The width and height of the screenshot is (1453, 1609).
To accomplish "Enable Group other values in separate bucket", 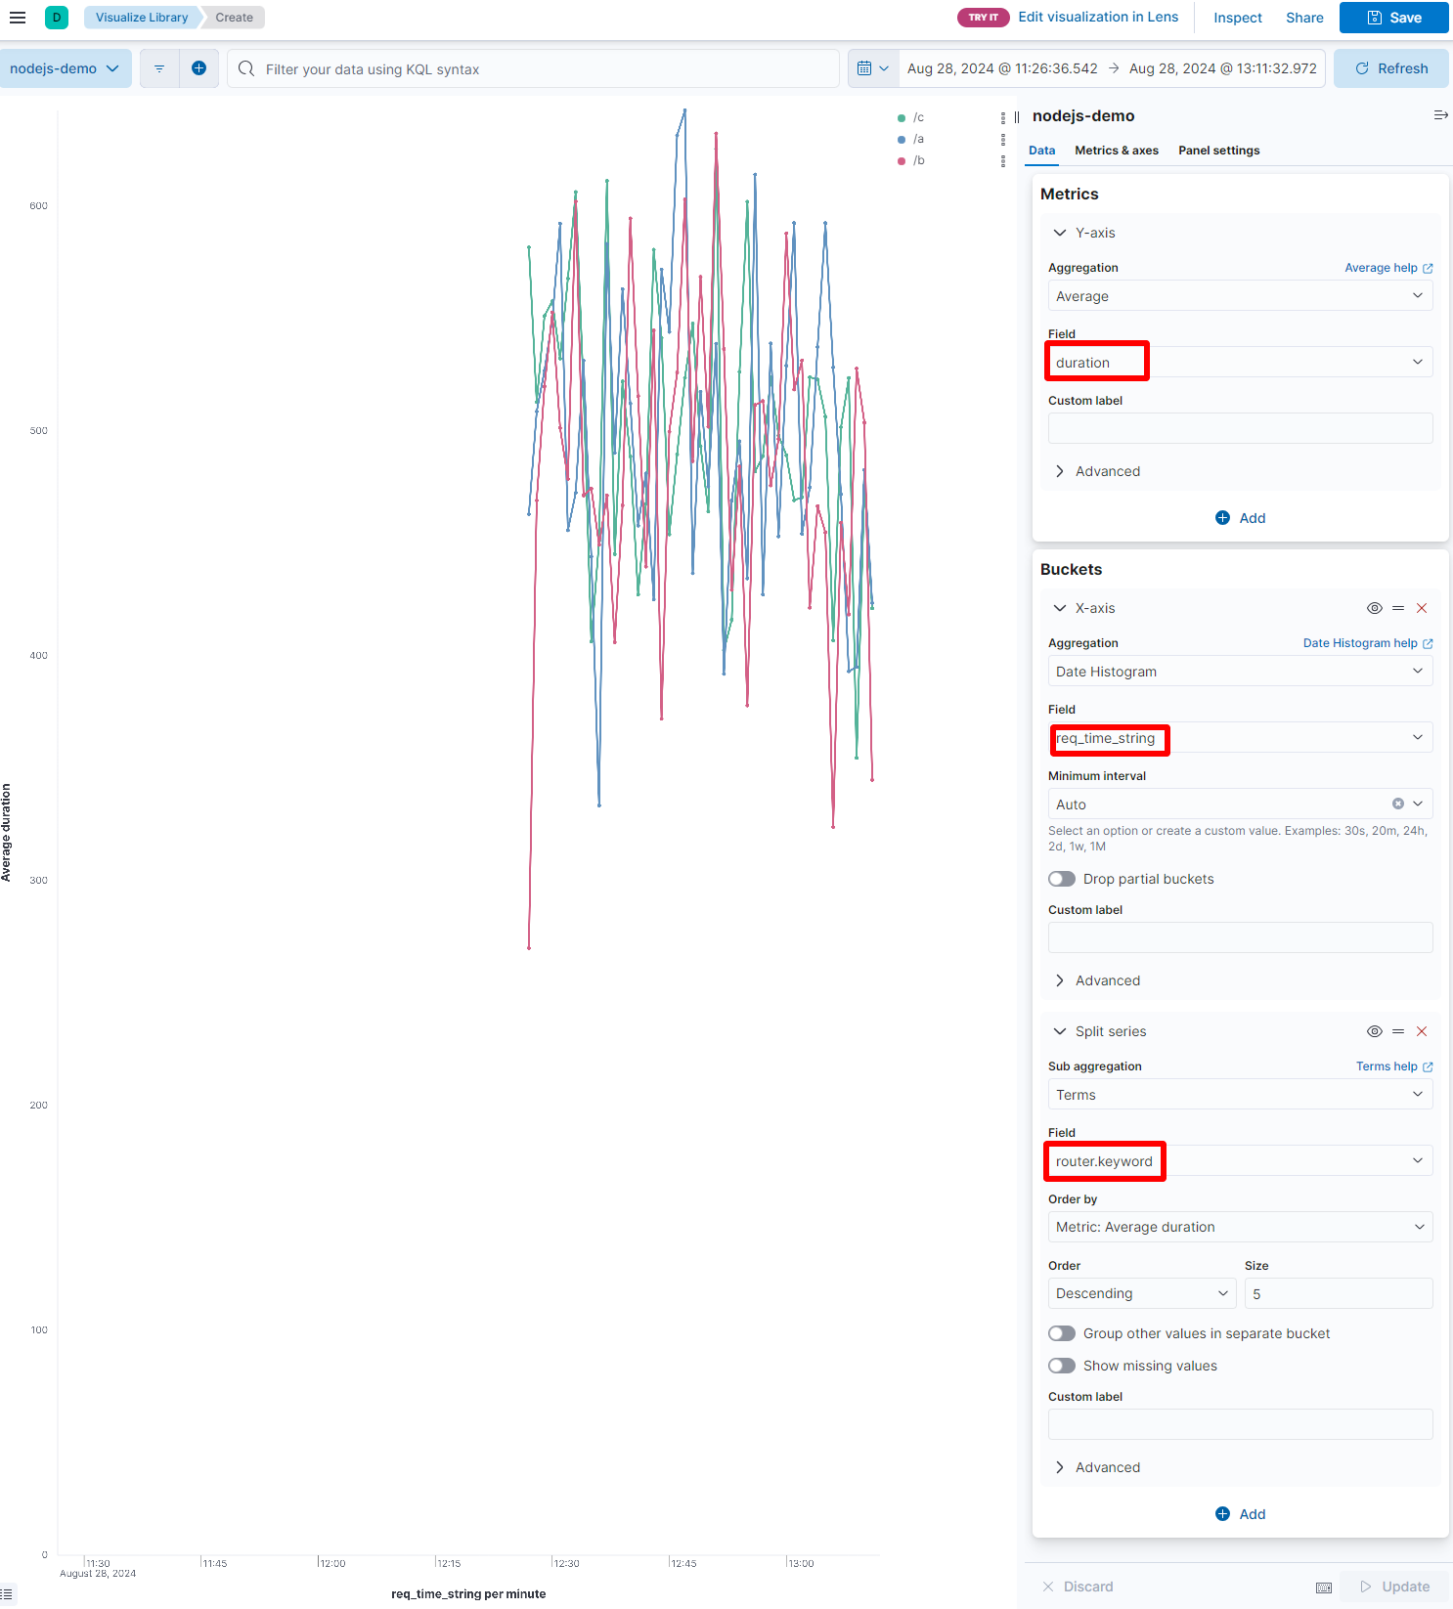I will click(x=1062, y=1333).
